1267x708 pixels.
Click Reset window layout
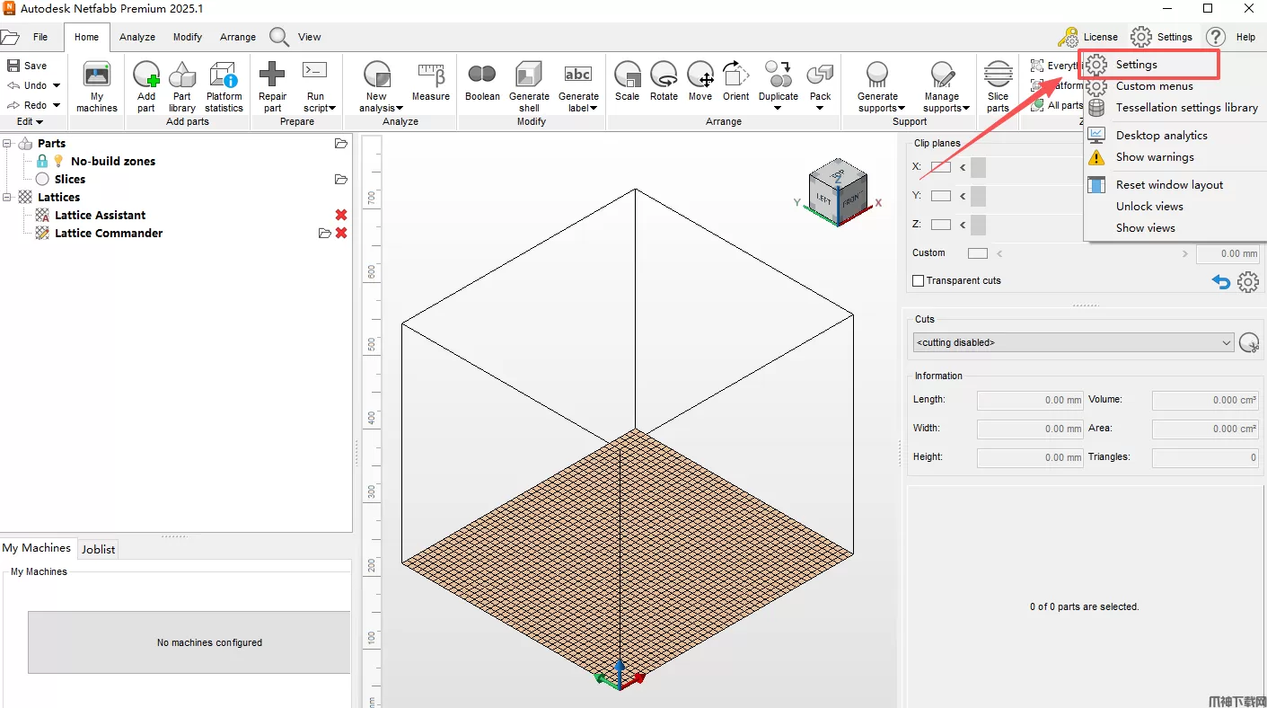[1169, 184]
